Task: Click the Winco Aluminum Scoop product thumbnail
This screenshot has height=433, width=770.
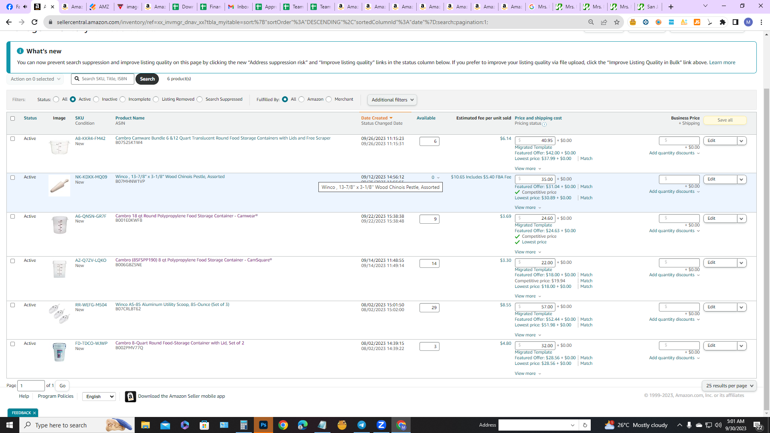Action: [x=59, y=314]
